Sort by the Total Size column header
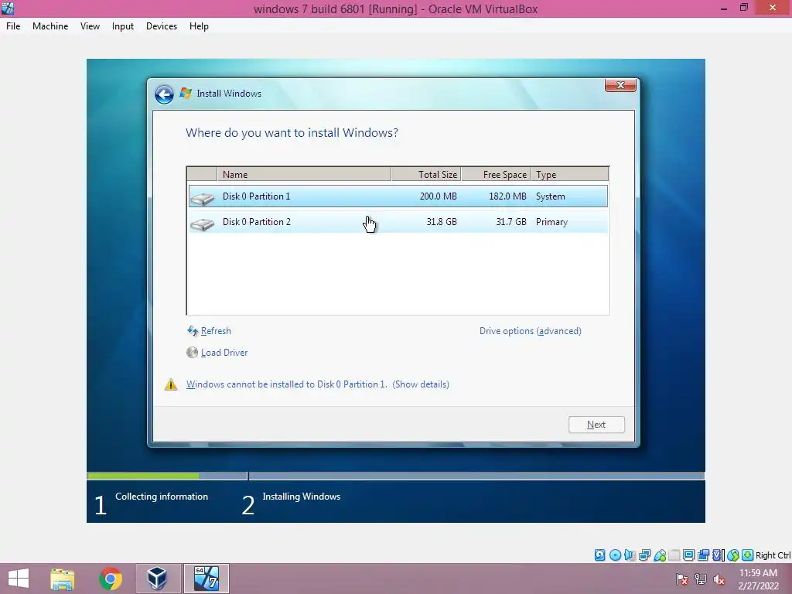The image size is (792, 594). pos(426,174)
